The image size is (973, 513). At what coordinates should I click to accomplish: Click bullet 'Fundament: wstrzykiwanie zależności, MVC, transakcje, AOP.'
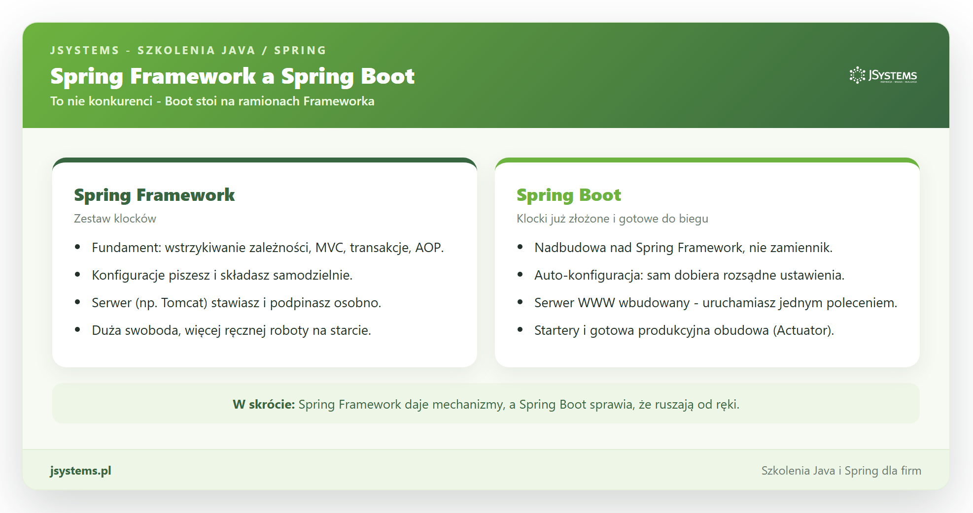(268, 248)
